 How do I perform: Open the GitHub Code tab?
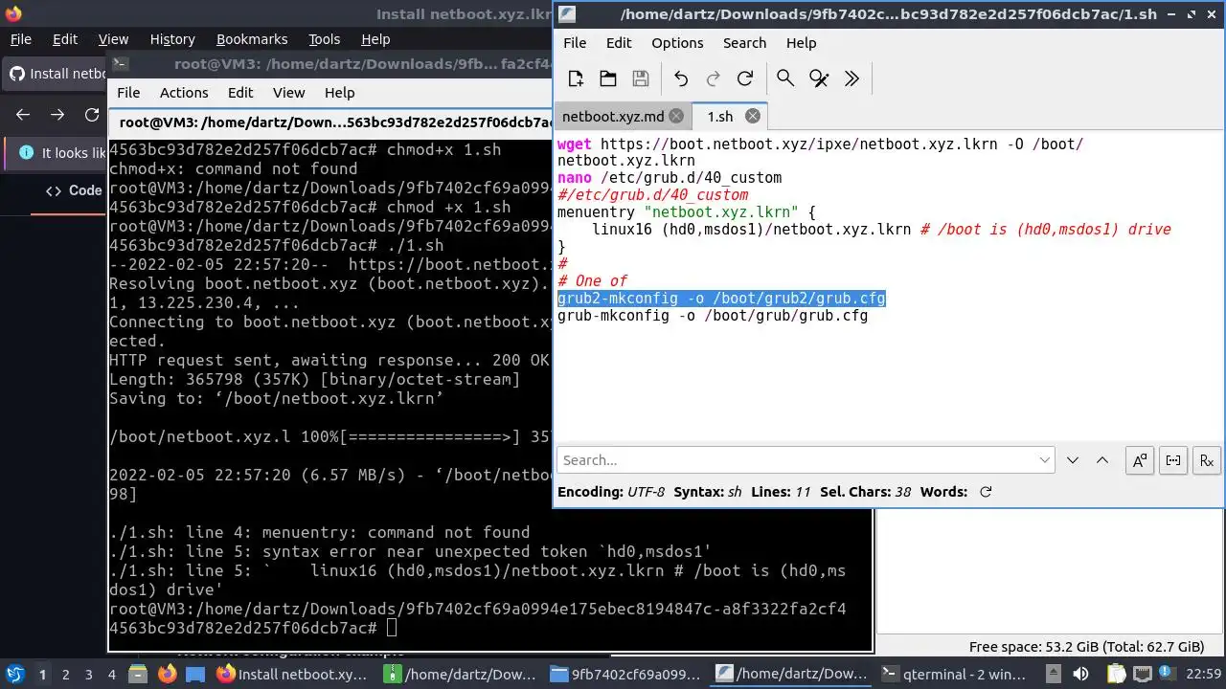pos(74,190)
